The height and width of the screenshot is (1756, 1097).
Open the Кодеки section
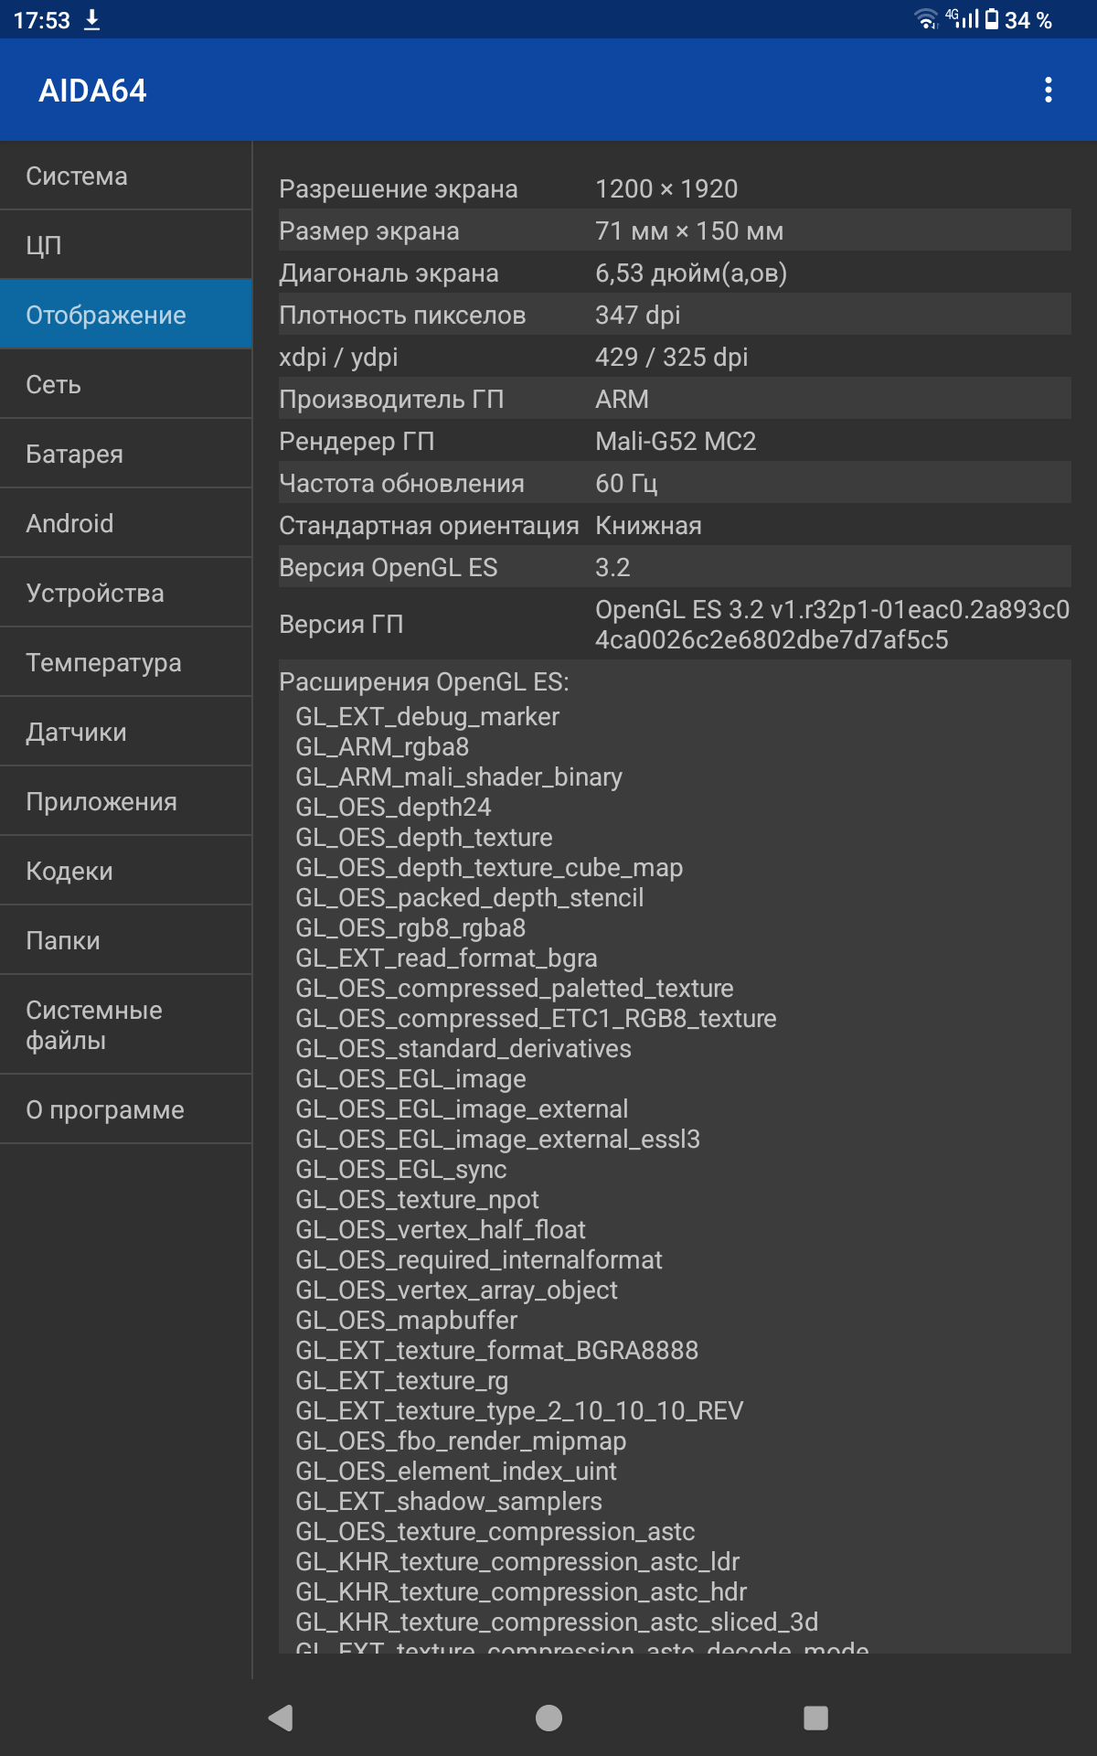tap(125, 871)
